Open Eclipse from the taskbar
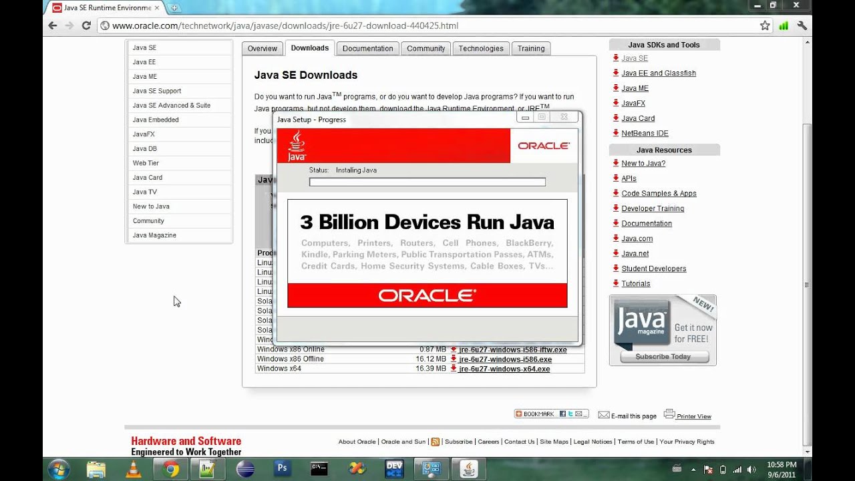 pos(245,469)
